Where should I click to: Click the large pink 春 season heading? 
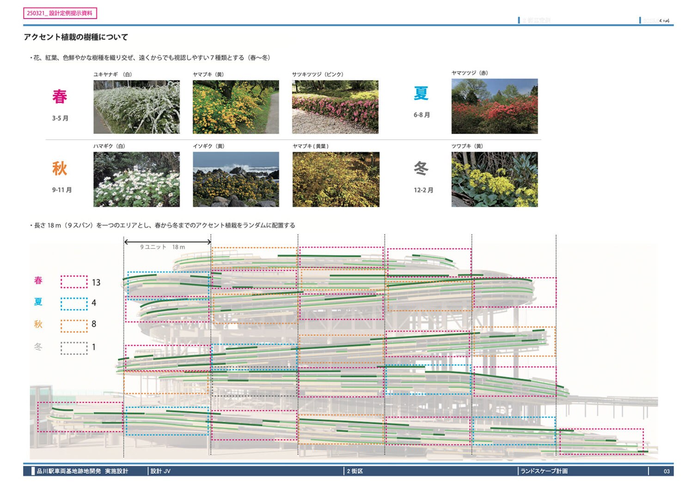[x=60, y=96]
